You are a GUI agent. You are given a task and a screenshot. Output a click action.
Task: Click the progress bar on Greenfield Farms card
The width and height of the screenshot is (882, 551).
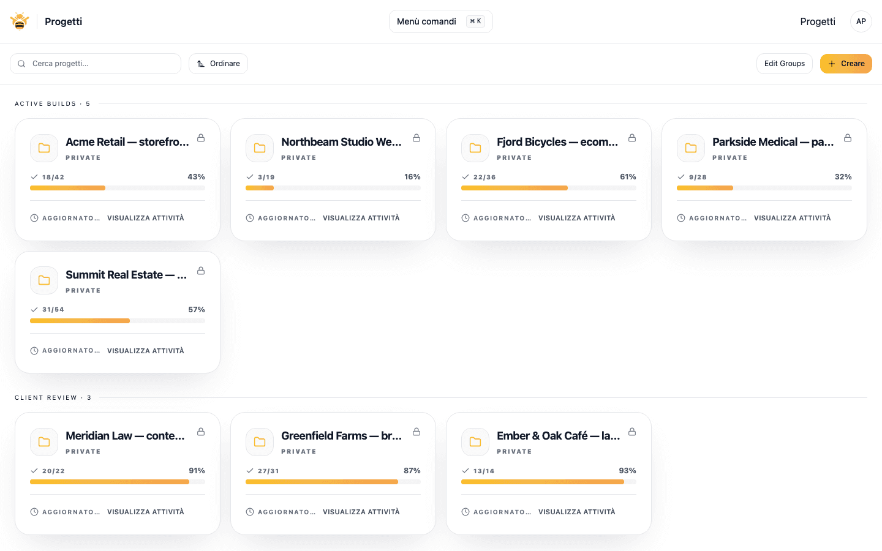pyautogui.click(x=333, y=482)
